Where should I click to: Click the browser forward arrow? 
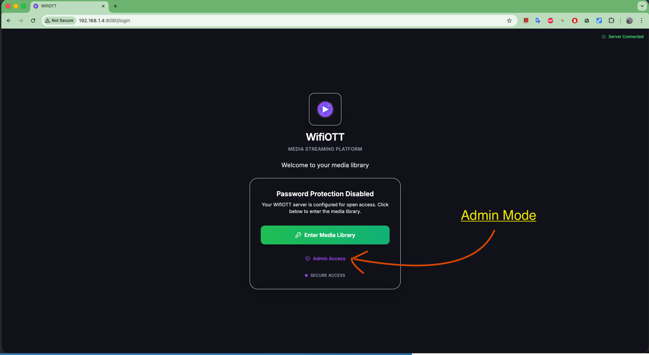click(x=21, y=21)
